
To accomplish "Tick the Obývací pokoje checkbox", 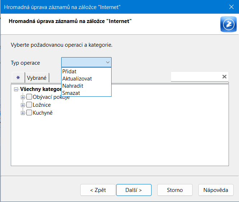I will [x=29, y=97].
